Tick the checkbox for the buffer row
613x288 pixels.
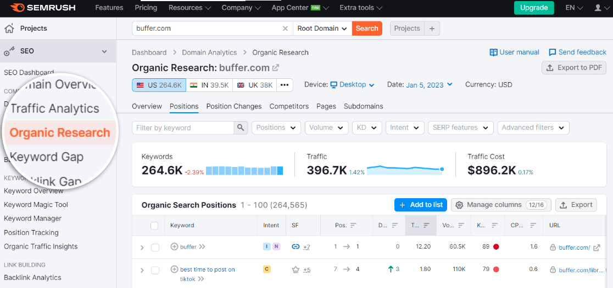[x=155, y=247]
